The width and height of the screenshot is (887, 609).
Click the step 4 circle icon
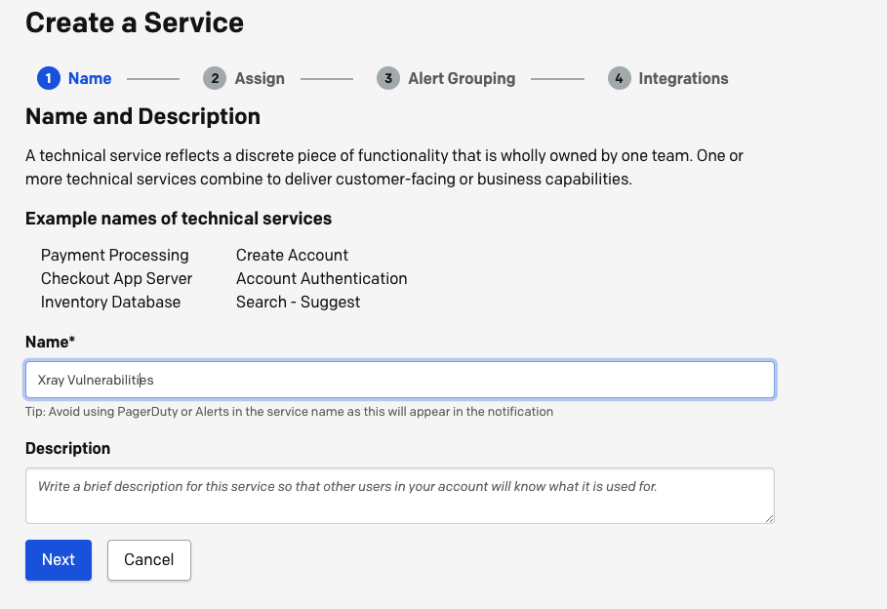(619, 78)
